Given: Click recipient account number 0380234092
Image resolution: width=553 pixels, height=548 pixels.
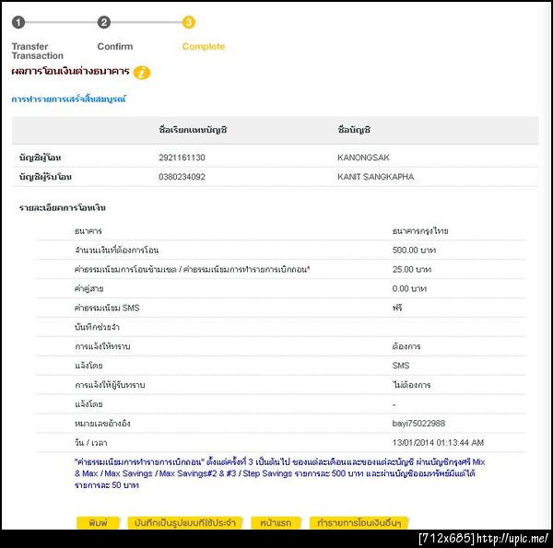Looking at the screenshot, I should point(182,177).
